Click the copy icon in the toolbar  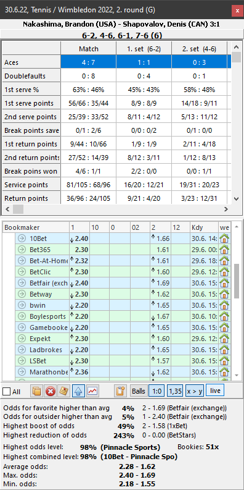pos(37,391)
